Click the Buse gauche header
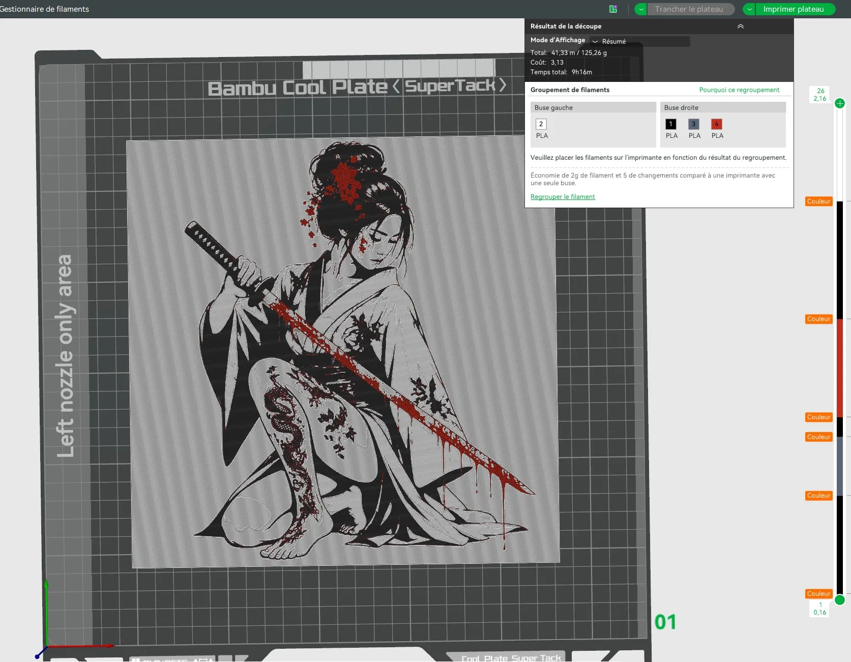This screenshot has height=662, width=851. click(593, 107)
